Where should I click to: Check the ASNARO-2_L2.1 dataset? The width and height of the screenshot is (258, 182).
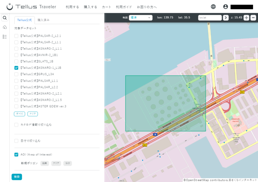click(16, 94)
